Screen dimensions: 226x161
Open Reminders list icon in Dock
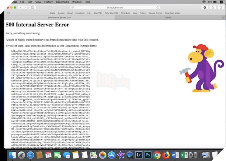click(x=85, y=155)
